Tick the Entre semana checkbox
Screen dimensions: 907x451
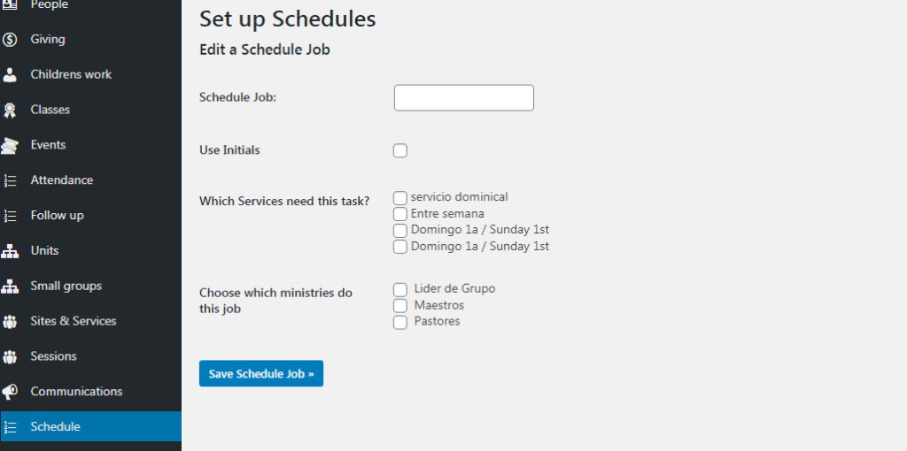(x=400, y=214)
